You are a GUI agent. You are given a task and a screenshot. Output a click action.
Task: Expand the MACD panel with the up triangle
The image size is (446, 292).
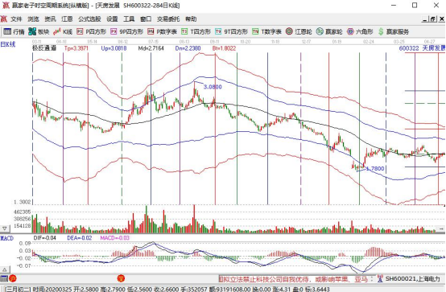[x=5, y=269]
